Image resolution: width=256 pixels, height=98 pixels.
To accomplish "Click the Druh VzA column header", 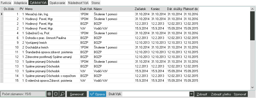I will [86, 9].
